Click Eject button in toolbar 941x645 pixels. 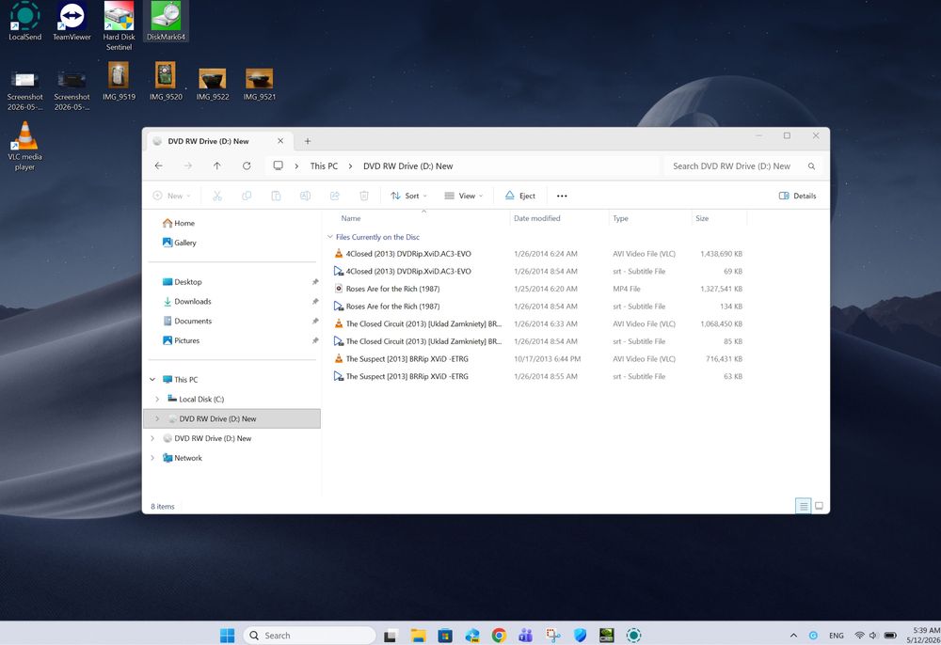tap(519, 196)
